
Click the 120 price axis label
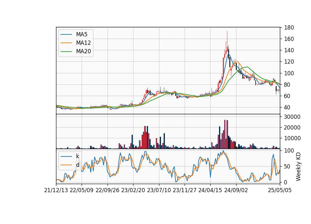tap(289, 62)
